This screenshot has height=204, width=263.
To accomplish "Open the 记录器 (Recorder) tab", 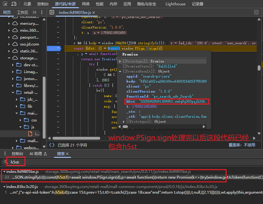I will tap(198, 4).
